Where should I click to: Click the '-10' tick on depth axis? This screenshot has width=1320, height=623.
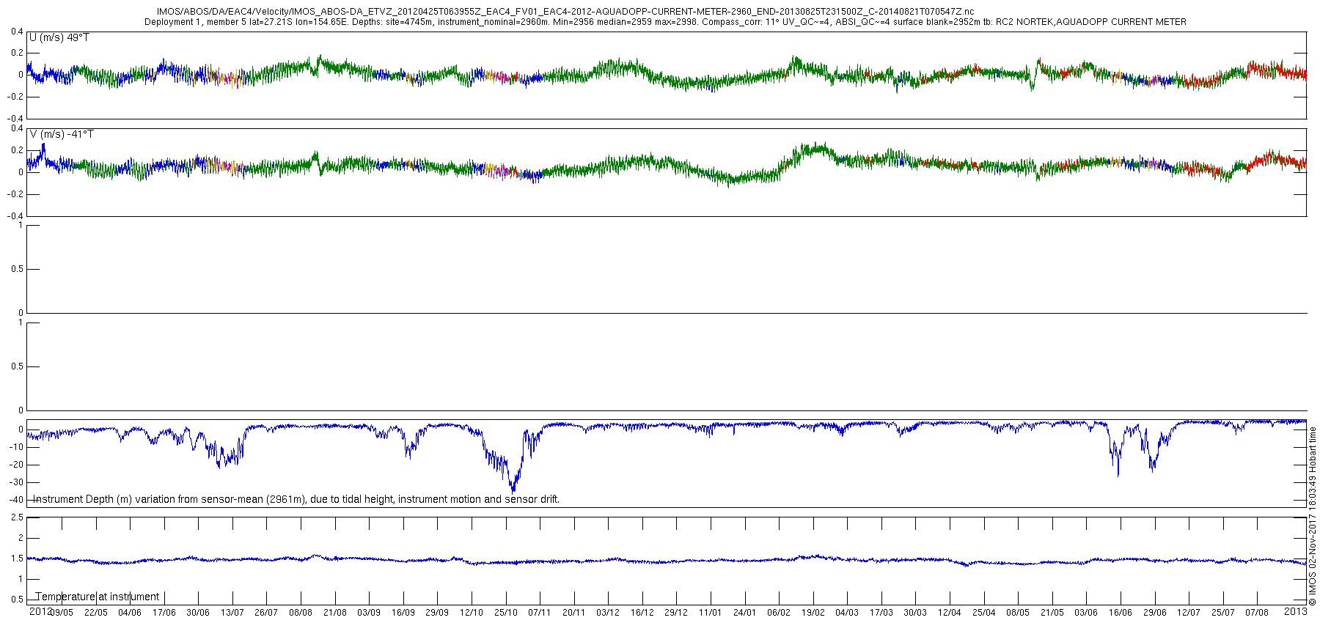18,447
